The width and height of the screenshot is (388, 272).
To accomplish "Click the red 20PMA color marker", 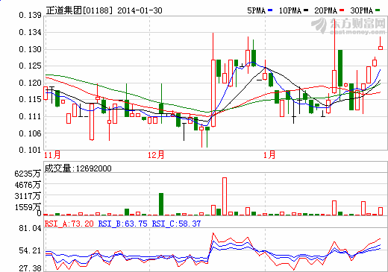I will tap(342, 10).
